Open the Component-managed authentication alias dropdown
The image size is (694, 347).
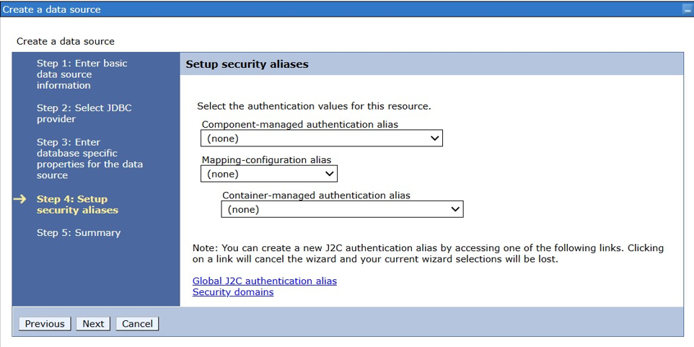pyautogui.click(x=321, y=139)
